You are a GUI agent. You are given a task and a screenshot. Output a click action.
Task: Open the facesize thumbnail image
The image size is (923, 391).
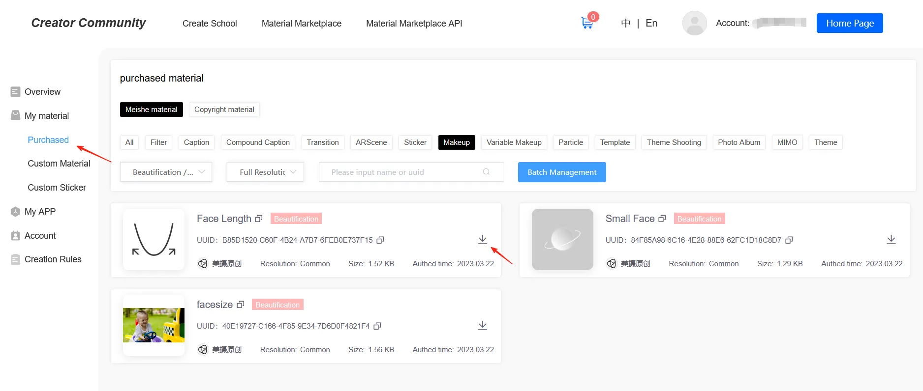click(x=154, y=325)
